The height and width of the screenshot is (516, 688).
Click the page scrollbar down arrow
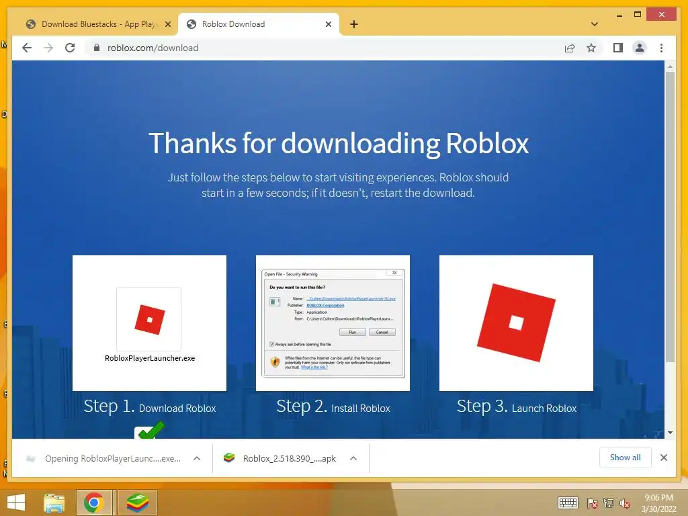(x=670, y=433)
